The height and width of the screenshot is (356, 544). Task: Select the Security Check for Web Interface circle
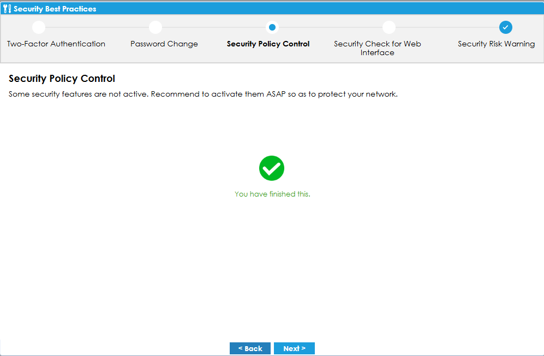click(388, 27)
